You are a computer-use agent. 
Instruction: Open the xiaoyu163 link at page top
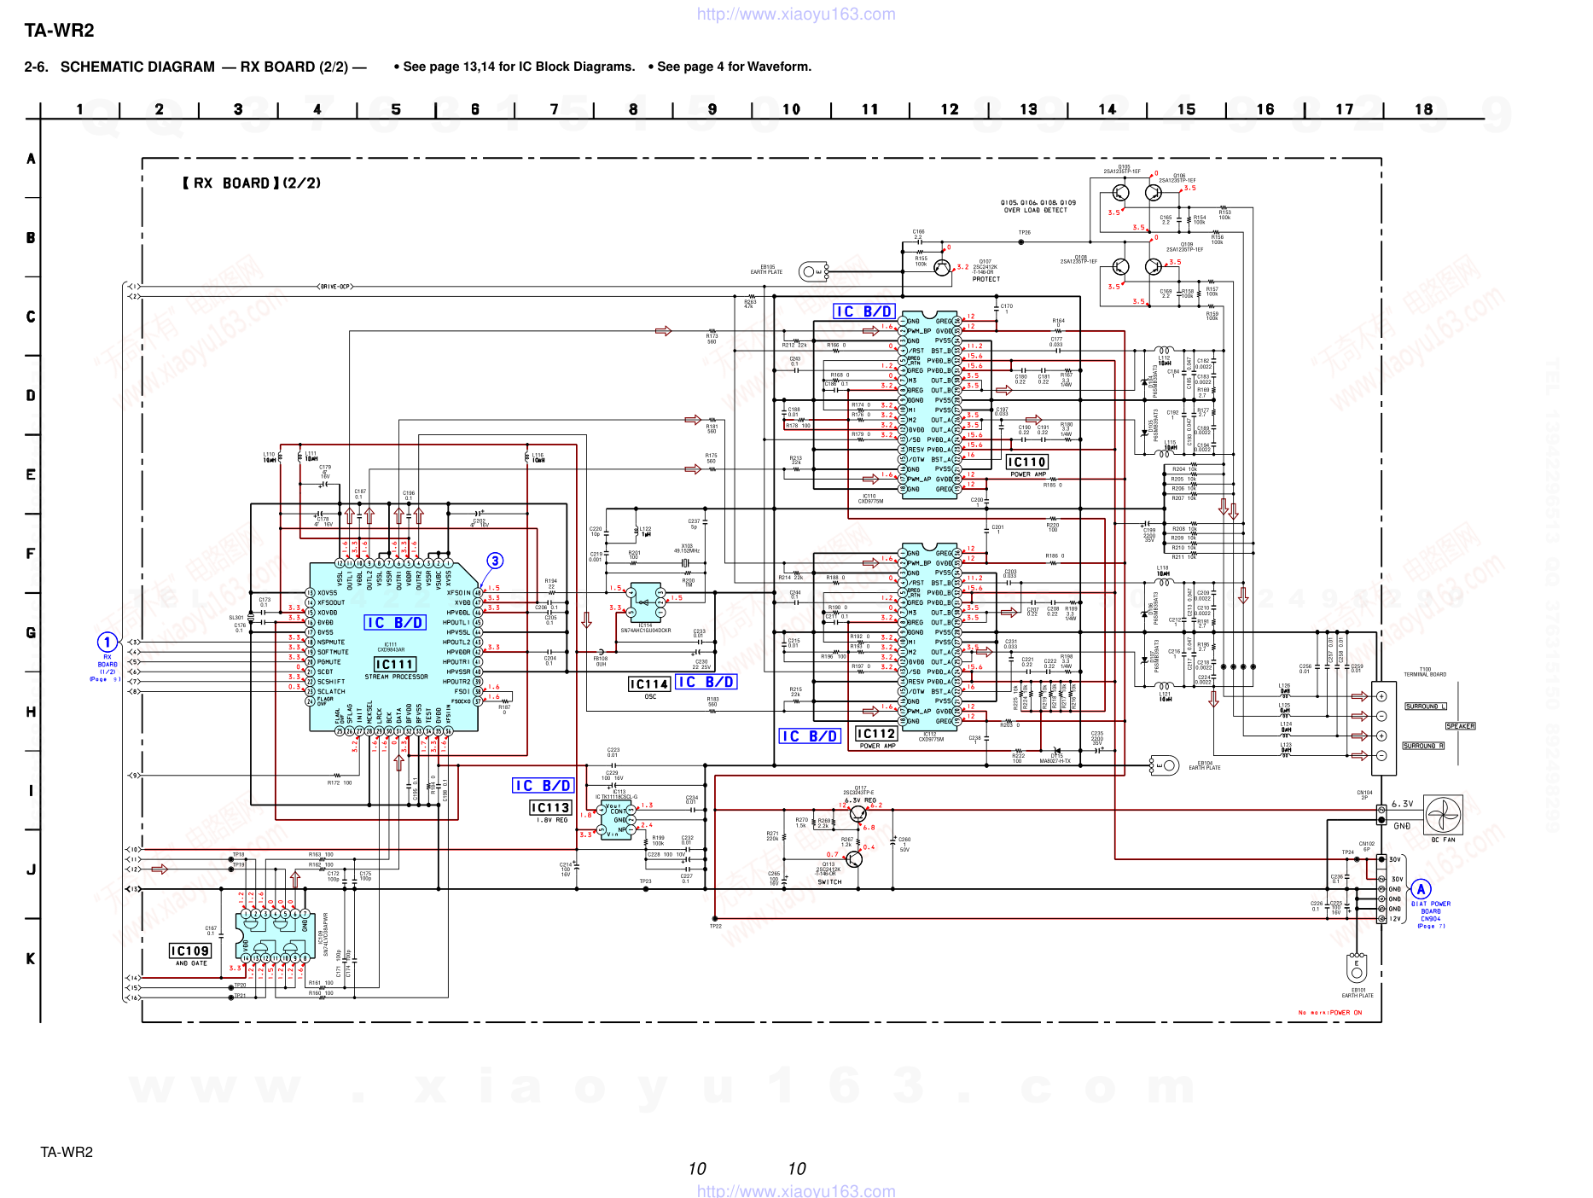tap(795, 14)
